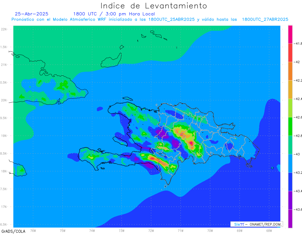Screen dimensions: 302x234
Task: Click the longitude label "73W"
Action: pos(122,230)
